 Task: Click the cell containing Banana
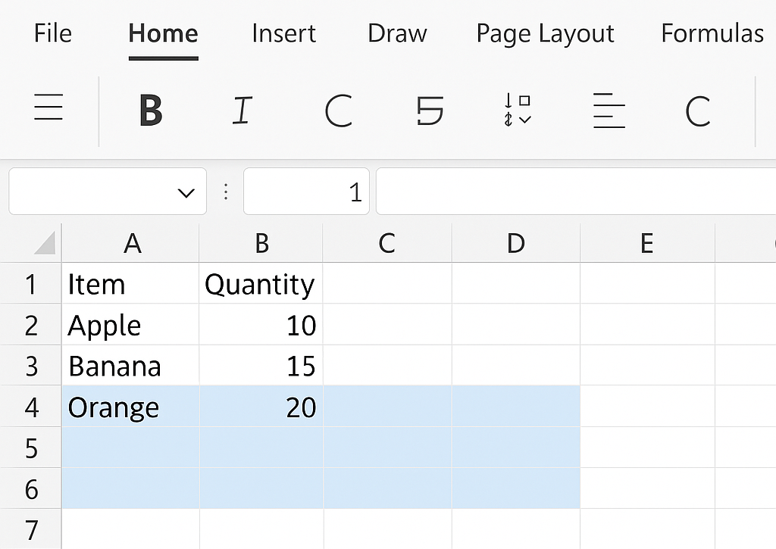click(x=130, y=367)
